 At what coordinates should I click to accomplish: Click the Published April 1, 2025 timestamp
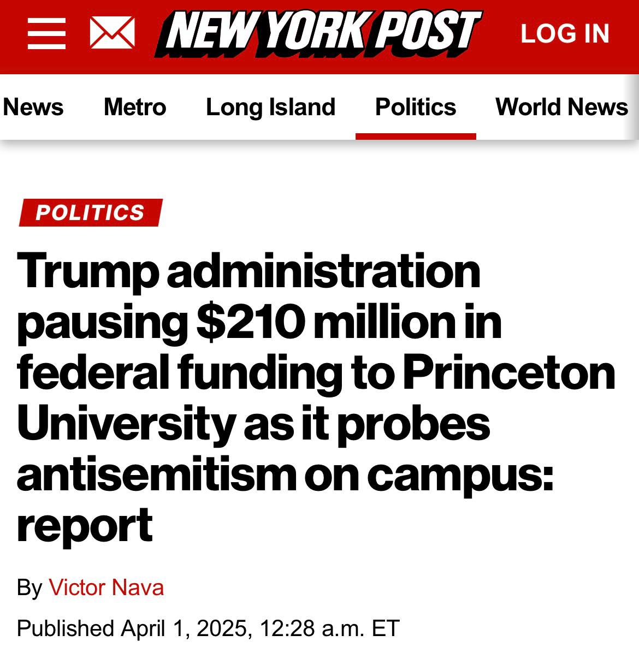coord(208,628)
